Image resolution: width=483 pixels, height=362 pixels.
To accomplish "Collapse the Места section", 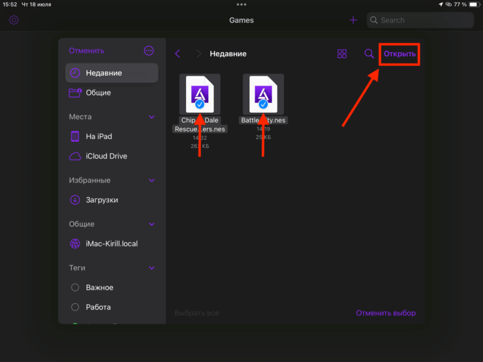I will tap(151, 117).
